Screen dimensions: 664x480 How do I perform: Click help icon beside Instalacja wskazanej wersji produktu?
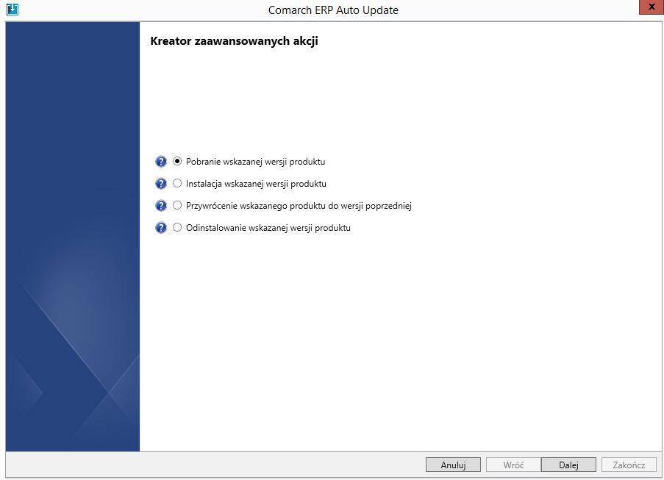[161, 184]
